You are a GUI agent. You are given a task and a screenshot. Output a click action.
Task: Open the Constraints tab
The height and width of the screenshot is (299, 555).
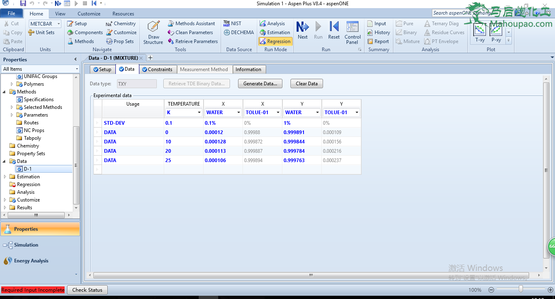[157, 69]
